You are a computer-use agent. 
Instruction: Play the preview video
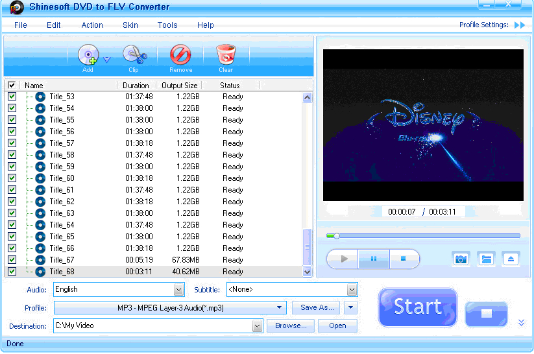pos(343,259)
